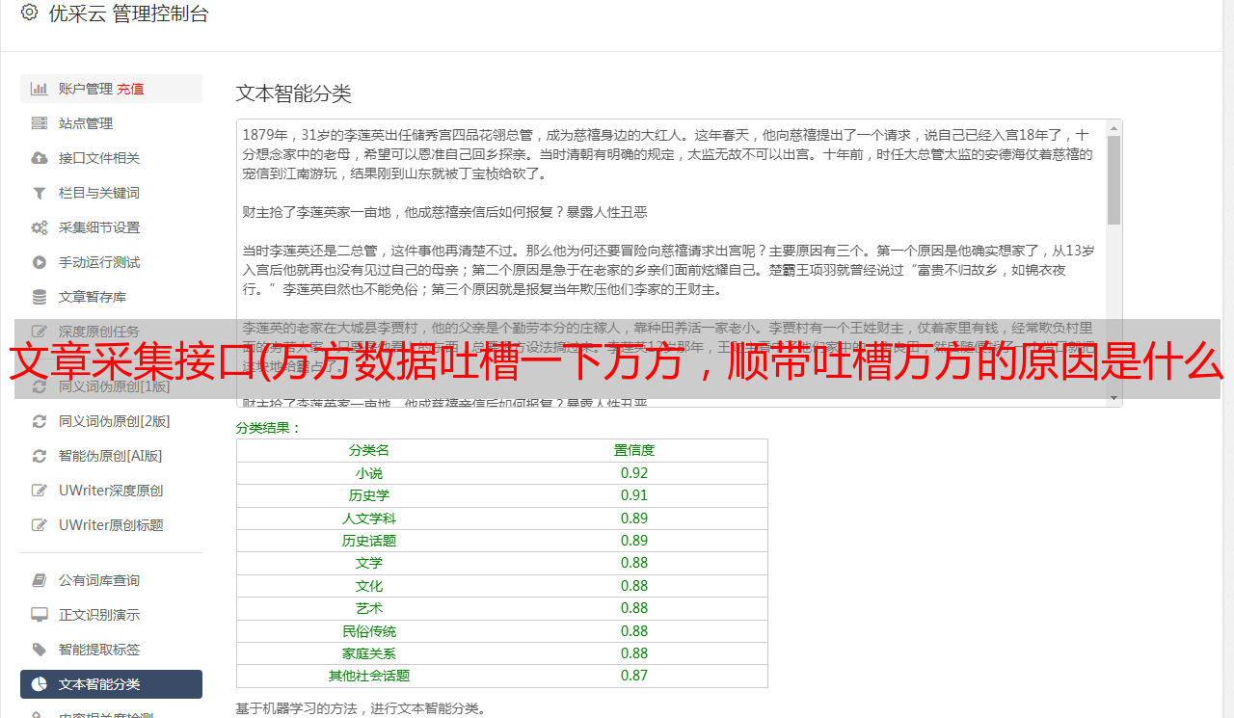Click the 历史学 category cell
The height and width of the screenshot is (718, 1234).
click(369, 495)
